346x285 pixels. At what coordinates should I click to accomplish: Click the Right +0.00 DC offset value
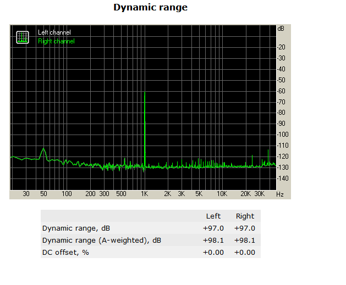point(244,253)
